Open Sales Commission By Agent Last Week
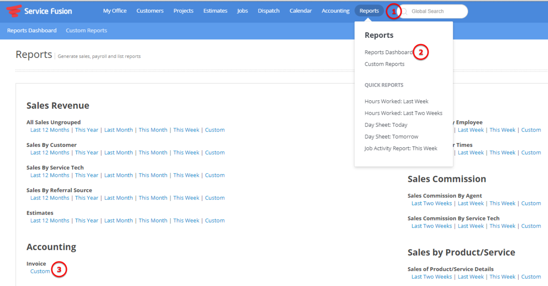This screenshot has height=286, width=548. (x=471, y=204)
